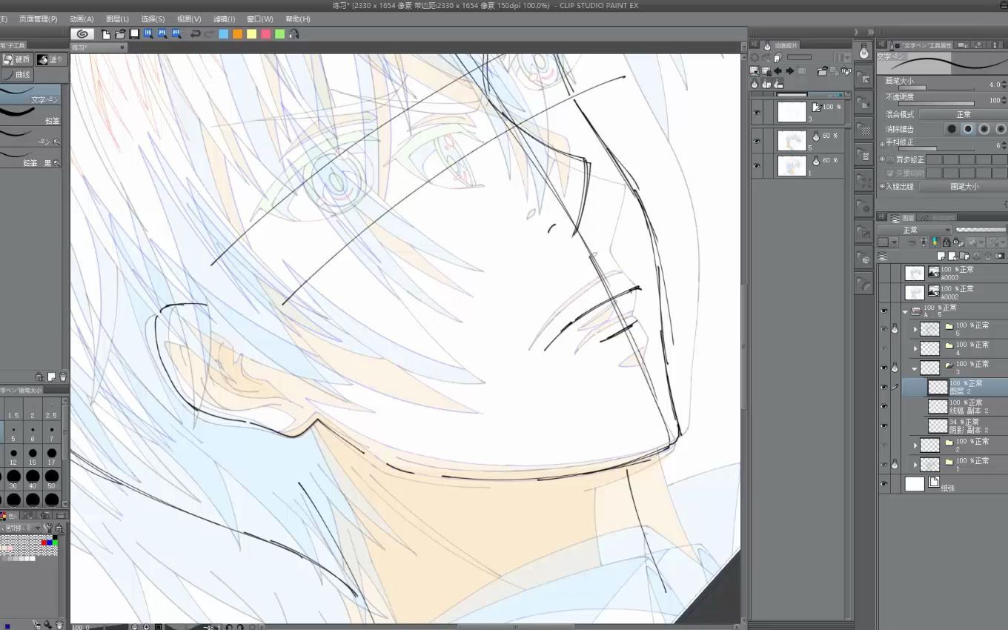This screenshot has height=630, width=1008.
Task: Expand layer folder 1
Action: 915,465
